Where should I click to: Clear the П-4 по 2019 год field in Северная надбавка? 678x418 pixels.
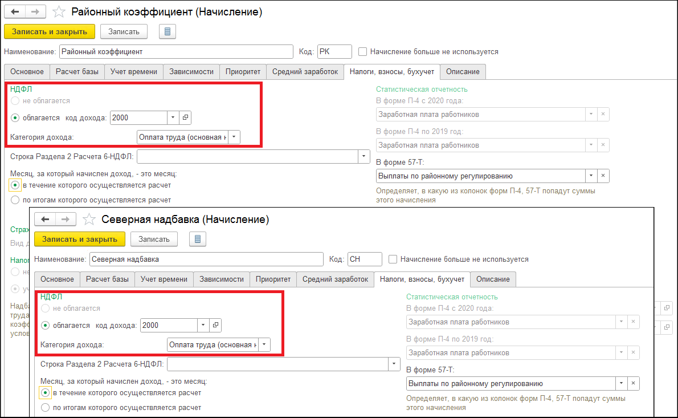click(x=634, y=352)
